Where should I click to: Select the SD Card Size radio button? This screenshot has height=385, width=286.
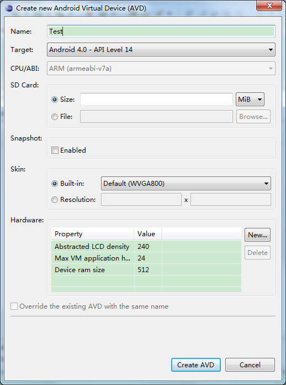55,100
